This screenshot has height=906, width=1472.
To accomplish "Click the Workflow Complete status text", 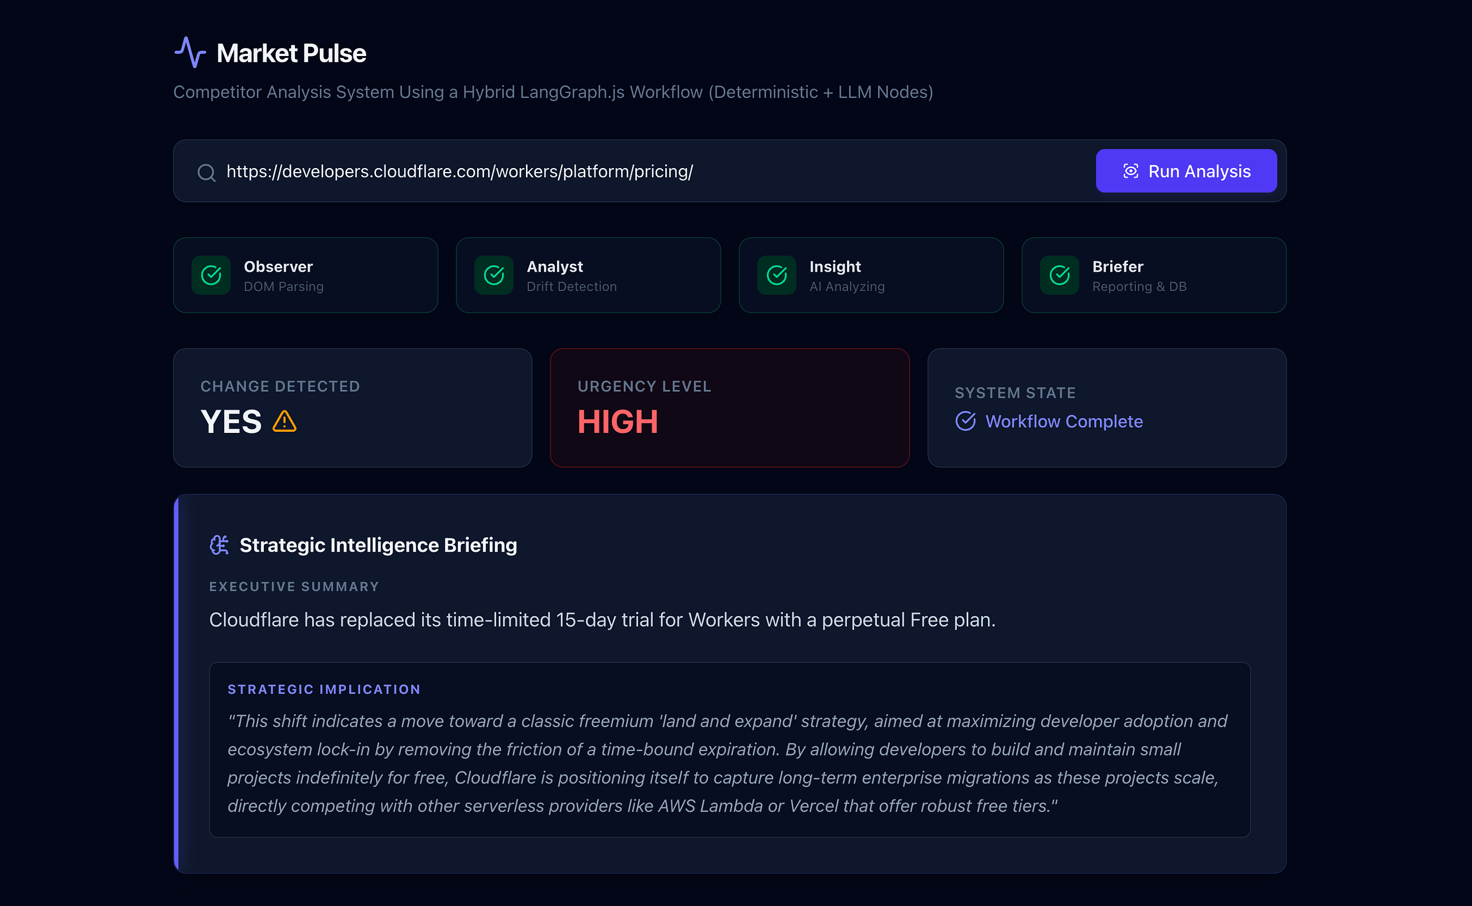I will [x=1064, y=421].
